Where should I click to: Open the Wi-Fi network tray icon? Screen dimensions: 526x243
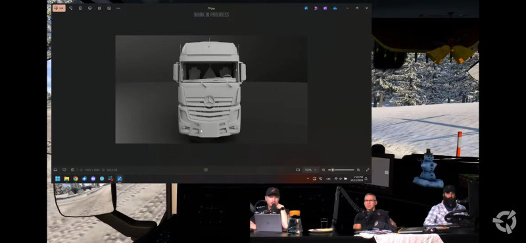click(336, 179)
